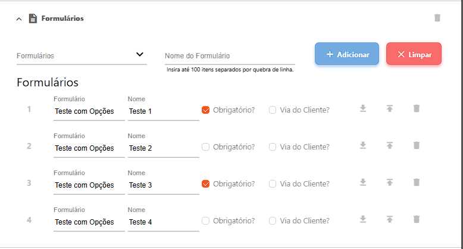Collapse the Formulários section chevron

point(19,19)
